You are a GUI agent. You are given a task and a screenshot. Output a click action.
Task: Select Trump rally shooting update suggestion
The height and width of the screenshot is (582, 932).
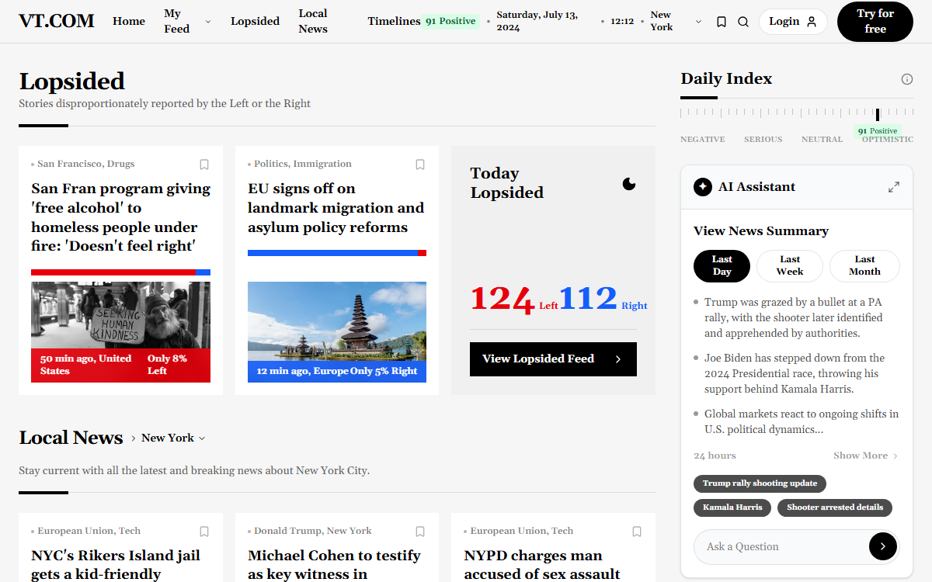tap(760, 483)
